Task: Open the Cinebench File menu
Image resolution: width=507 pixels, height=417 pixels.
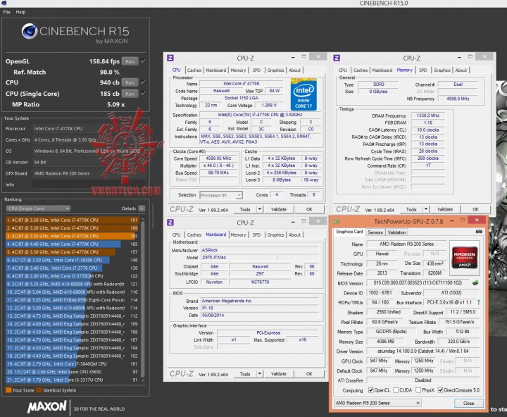Action: (7, 12)
